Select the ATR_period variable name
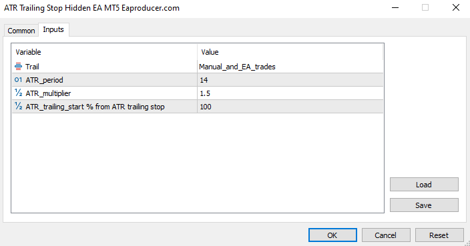470x246 pixels. 44,80
